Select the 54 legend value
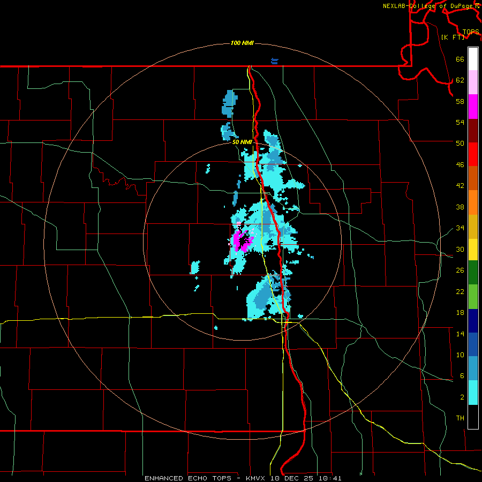Image resolution: width=482 pixels, height=482 pixels. [460, 122]
